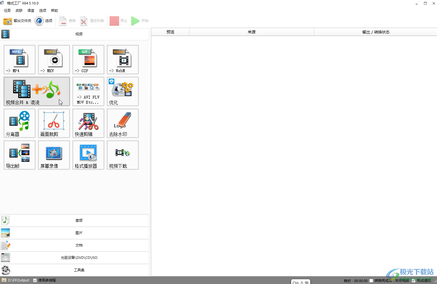437x284 pixels.
Task: Open the 导出帧 tool
Action: pyautogui.click(x=19, y=155)
